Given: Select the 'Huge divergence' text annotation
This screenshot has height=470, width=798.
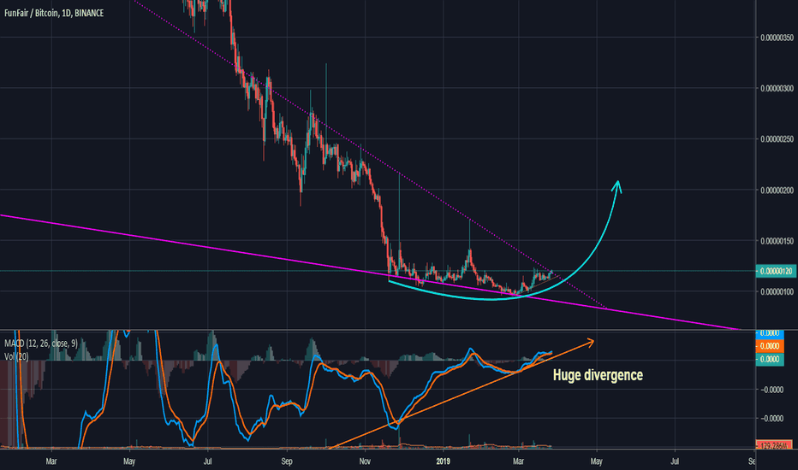Looking at the screenshot, I should [x=598, y=375].
